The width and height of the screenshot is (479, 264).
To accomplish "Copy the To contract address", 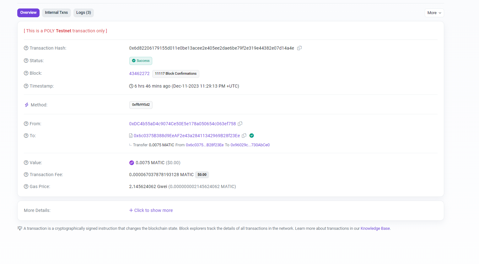I will coord(244,135).
